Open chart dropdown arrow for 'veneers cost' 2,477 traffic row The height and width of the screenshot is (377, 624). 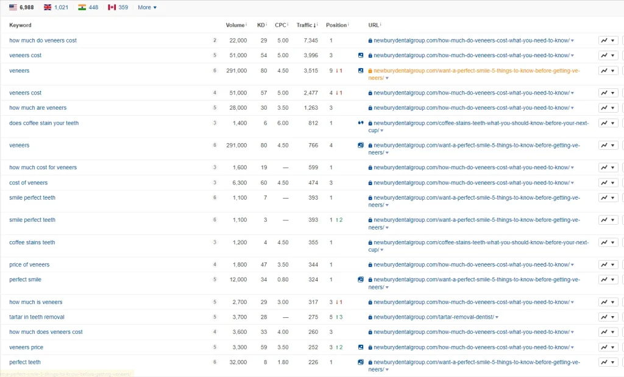pos(613,93)
